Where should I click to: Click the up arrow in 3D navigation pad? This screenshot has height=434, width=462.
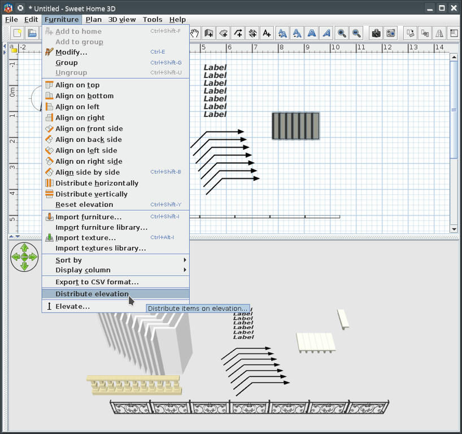click(x=24, y=248)
